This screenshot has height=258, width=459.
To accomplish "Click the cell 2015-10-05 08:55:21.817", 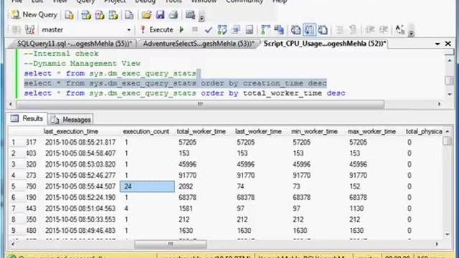I will click(80, 143).
